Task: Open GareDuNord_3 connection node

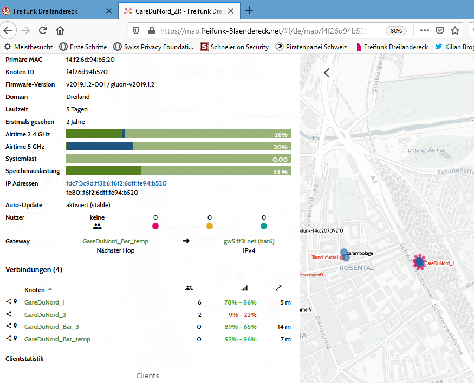Action: (x=45, y=314)
